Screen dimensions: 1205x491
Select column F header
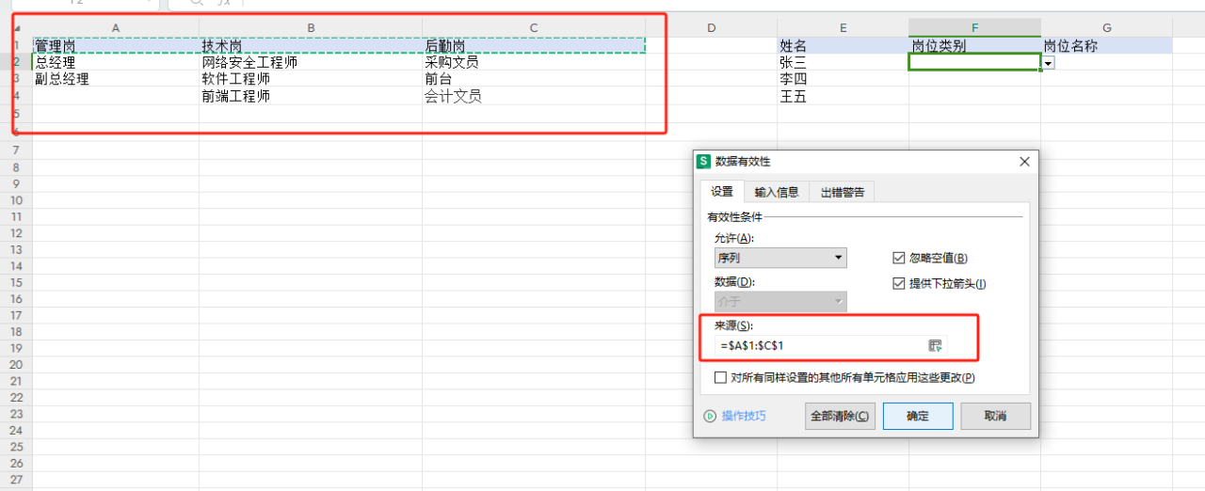pos(974,28)
